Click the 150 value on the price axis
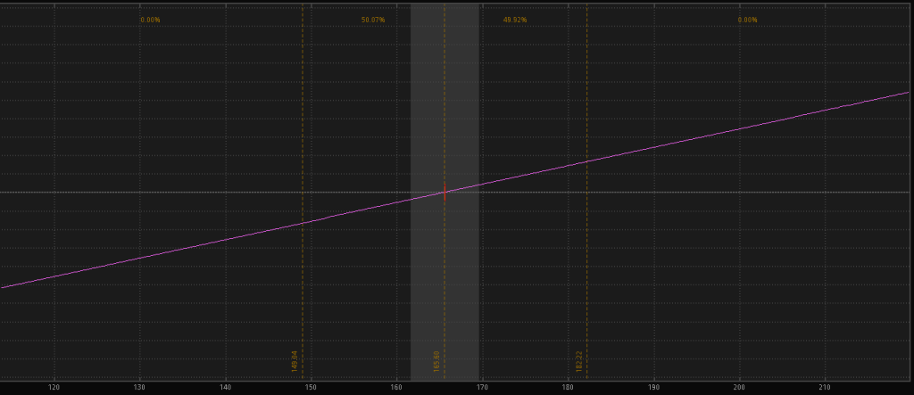 [311, 388]
